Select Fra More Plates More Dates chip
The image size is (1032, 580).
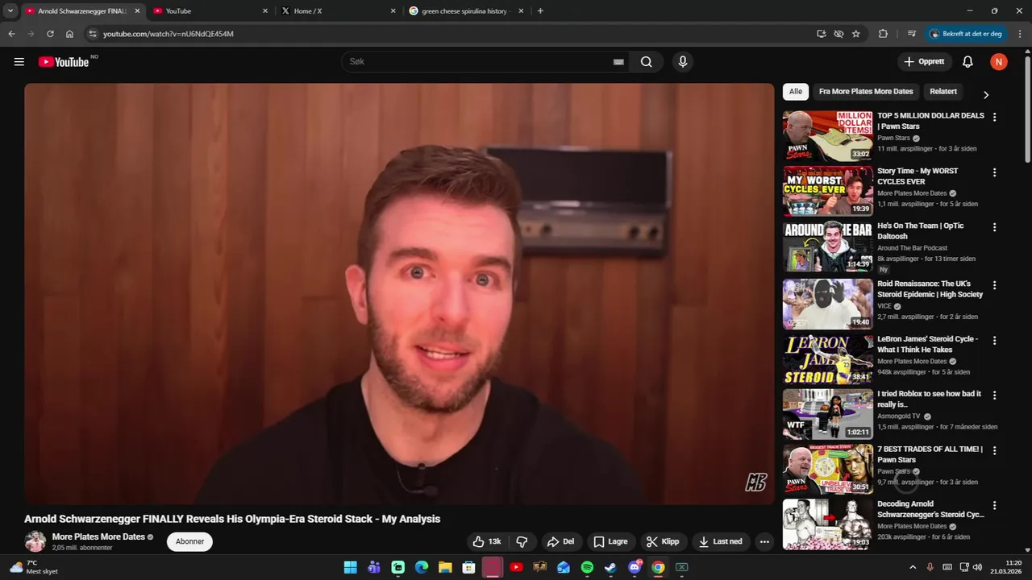coord(866,92)
